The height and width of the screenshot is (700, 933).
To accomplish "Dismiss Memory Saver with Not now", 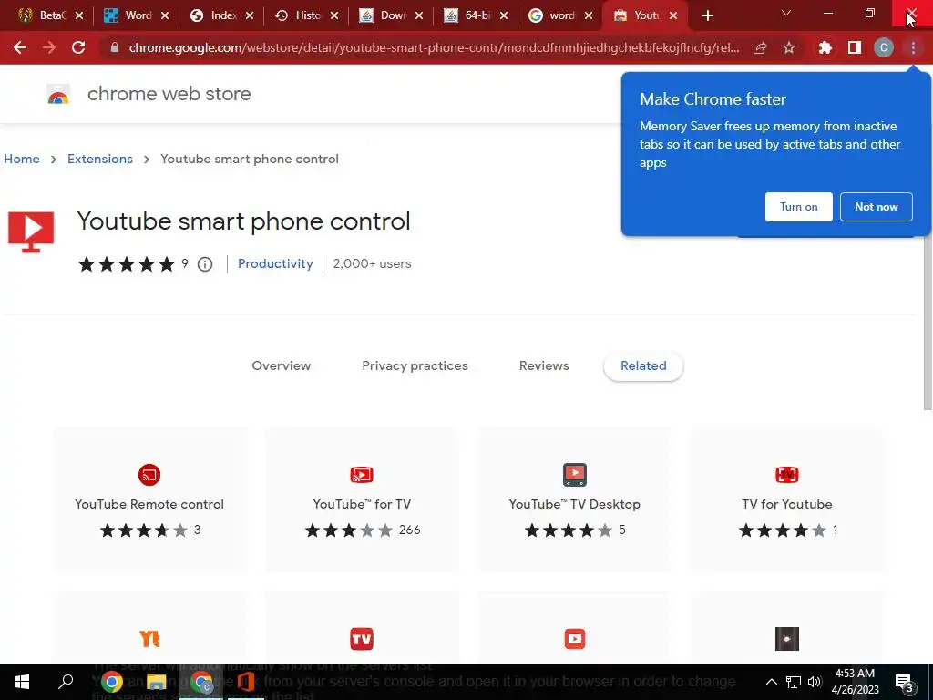I will 876,207.
